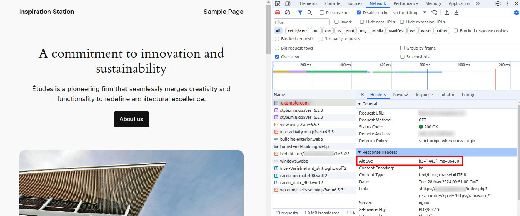Open the Sample Page link

[223, 12]
